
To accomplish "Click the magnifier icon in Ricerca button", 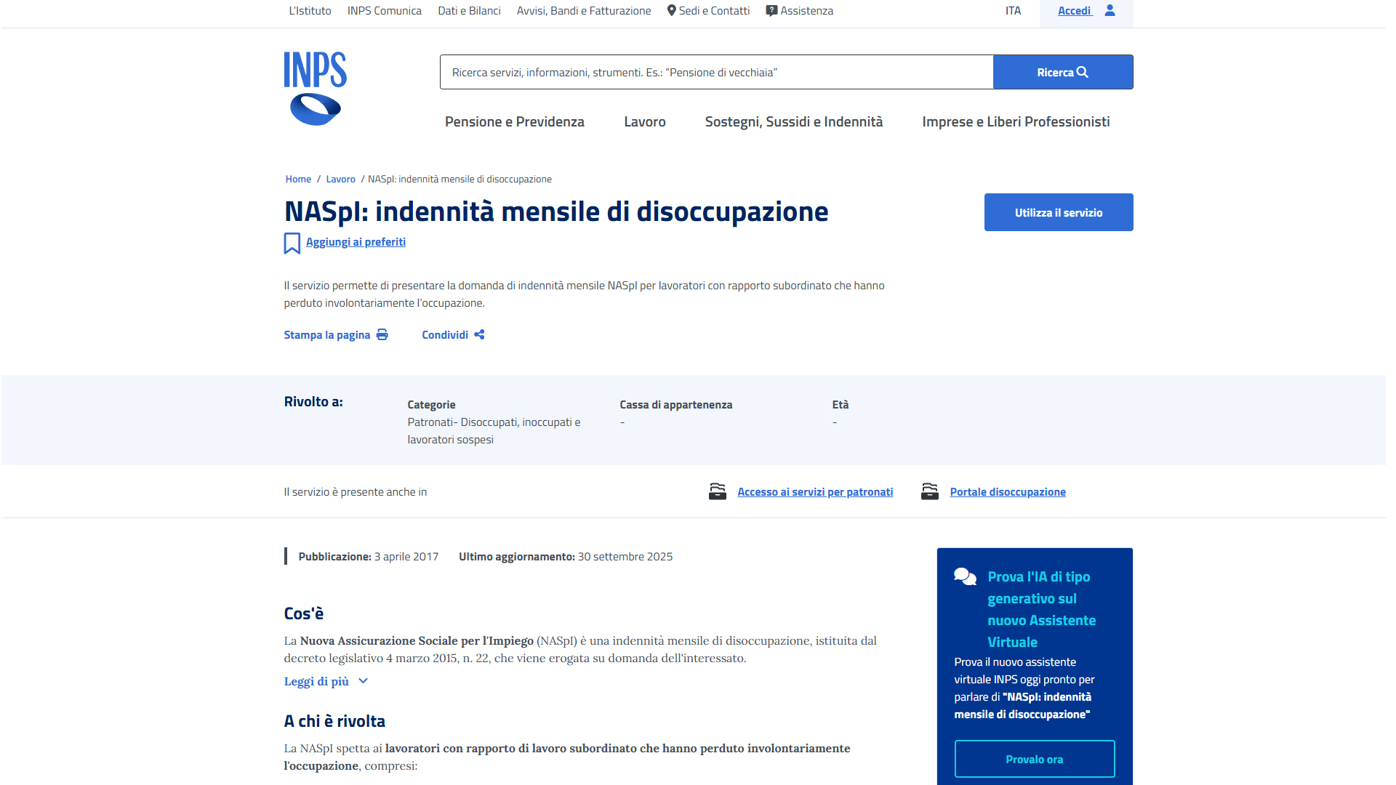I will pos(1083,72).
